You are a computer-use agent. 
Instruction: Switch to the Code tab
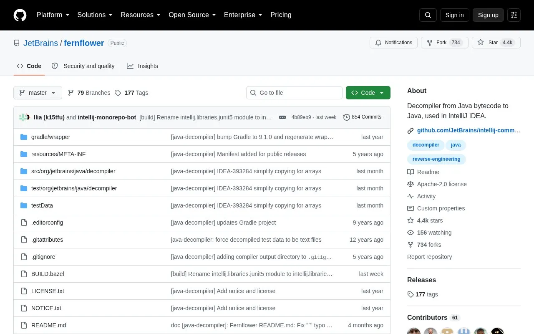29,66
